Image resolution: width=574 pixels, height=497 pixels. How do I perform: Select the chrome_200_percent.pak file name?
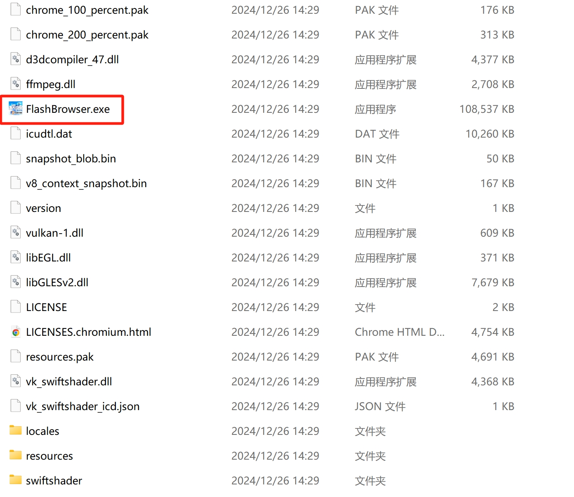coord(87,35)
